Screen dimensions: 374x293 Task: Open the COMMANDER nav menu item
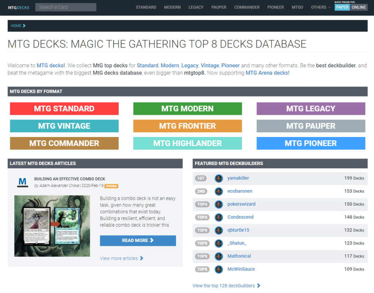pos(247,7)
